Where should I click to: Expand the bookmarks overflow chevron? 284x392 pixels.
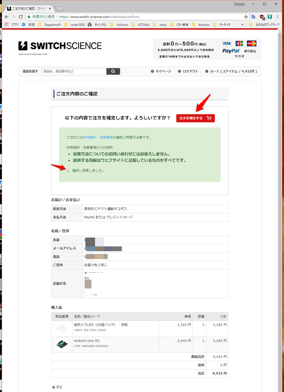pyautogui.click(x=243, y=24)
